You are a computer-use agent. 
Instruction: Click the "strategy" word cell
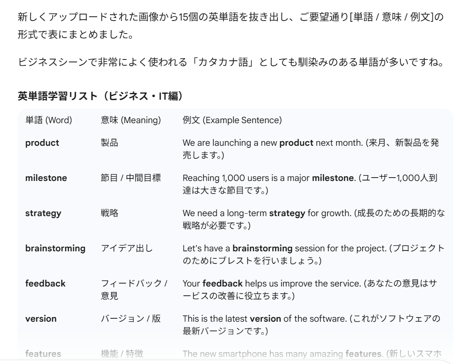(x=43, y=213)
